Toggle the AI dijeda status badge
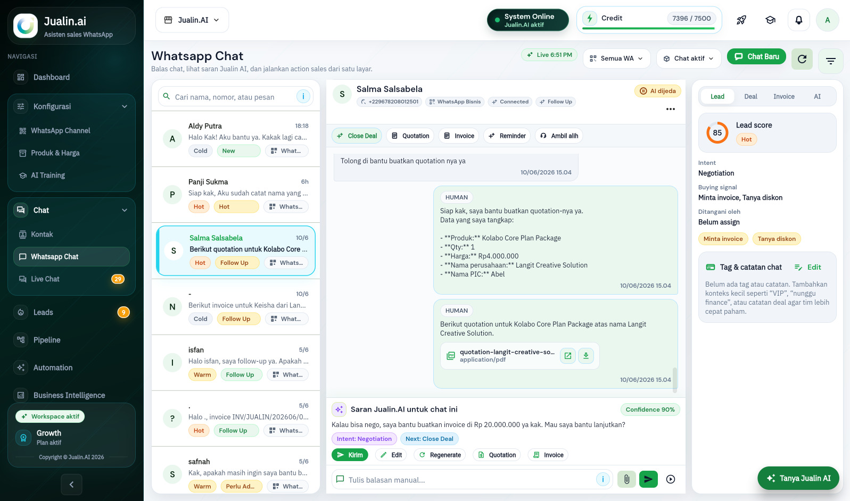 coord(658,91)
